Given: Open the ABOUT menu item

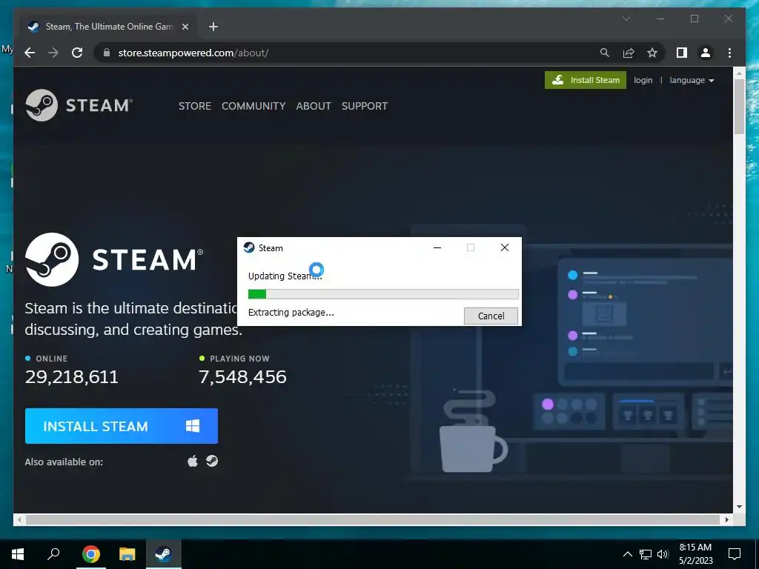Looking at the screenshot, I should coord(314,106).
